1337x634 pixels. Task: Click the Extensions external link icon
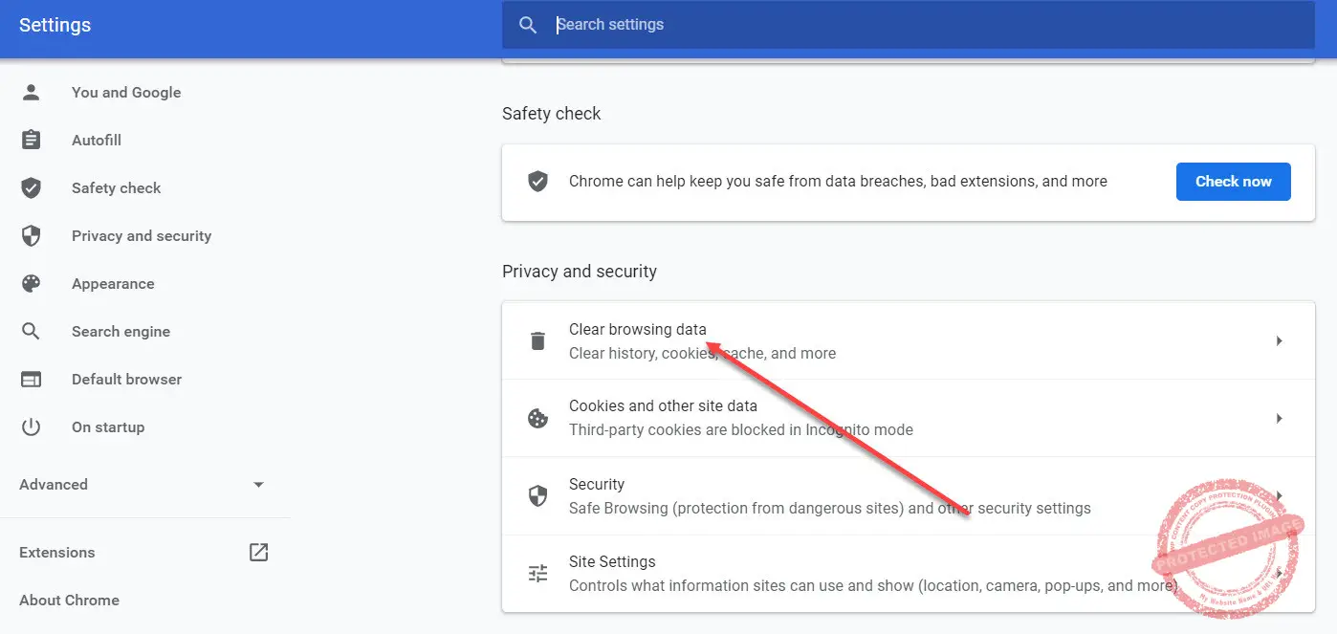tap(258, 552)
